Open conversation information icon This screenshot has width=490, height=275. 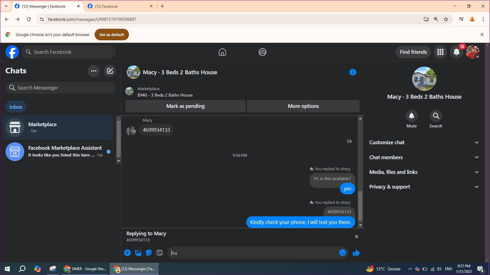click(353, 72)
